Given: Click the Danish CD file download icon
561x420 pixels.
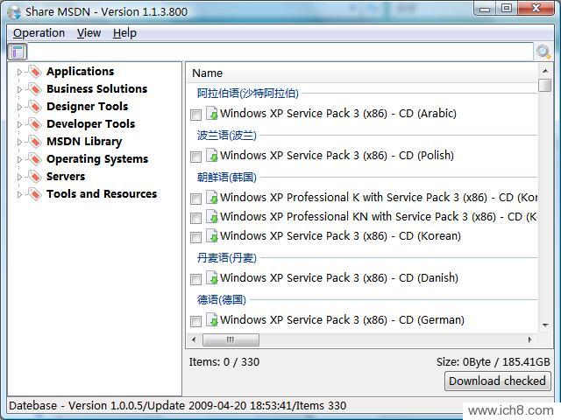Looking at the screenshot, I should pyautogui.click(x=211, y=278).
